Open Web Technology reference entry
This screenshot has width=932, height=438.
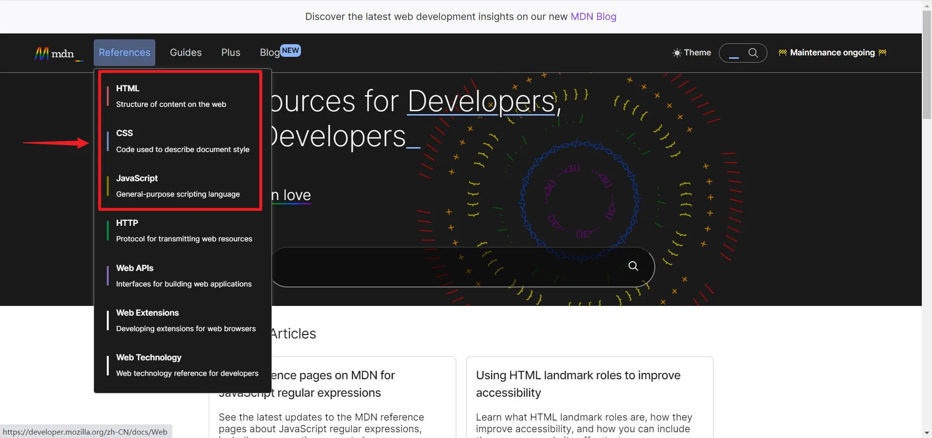(182, 365)
